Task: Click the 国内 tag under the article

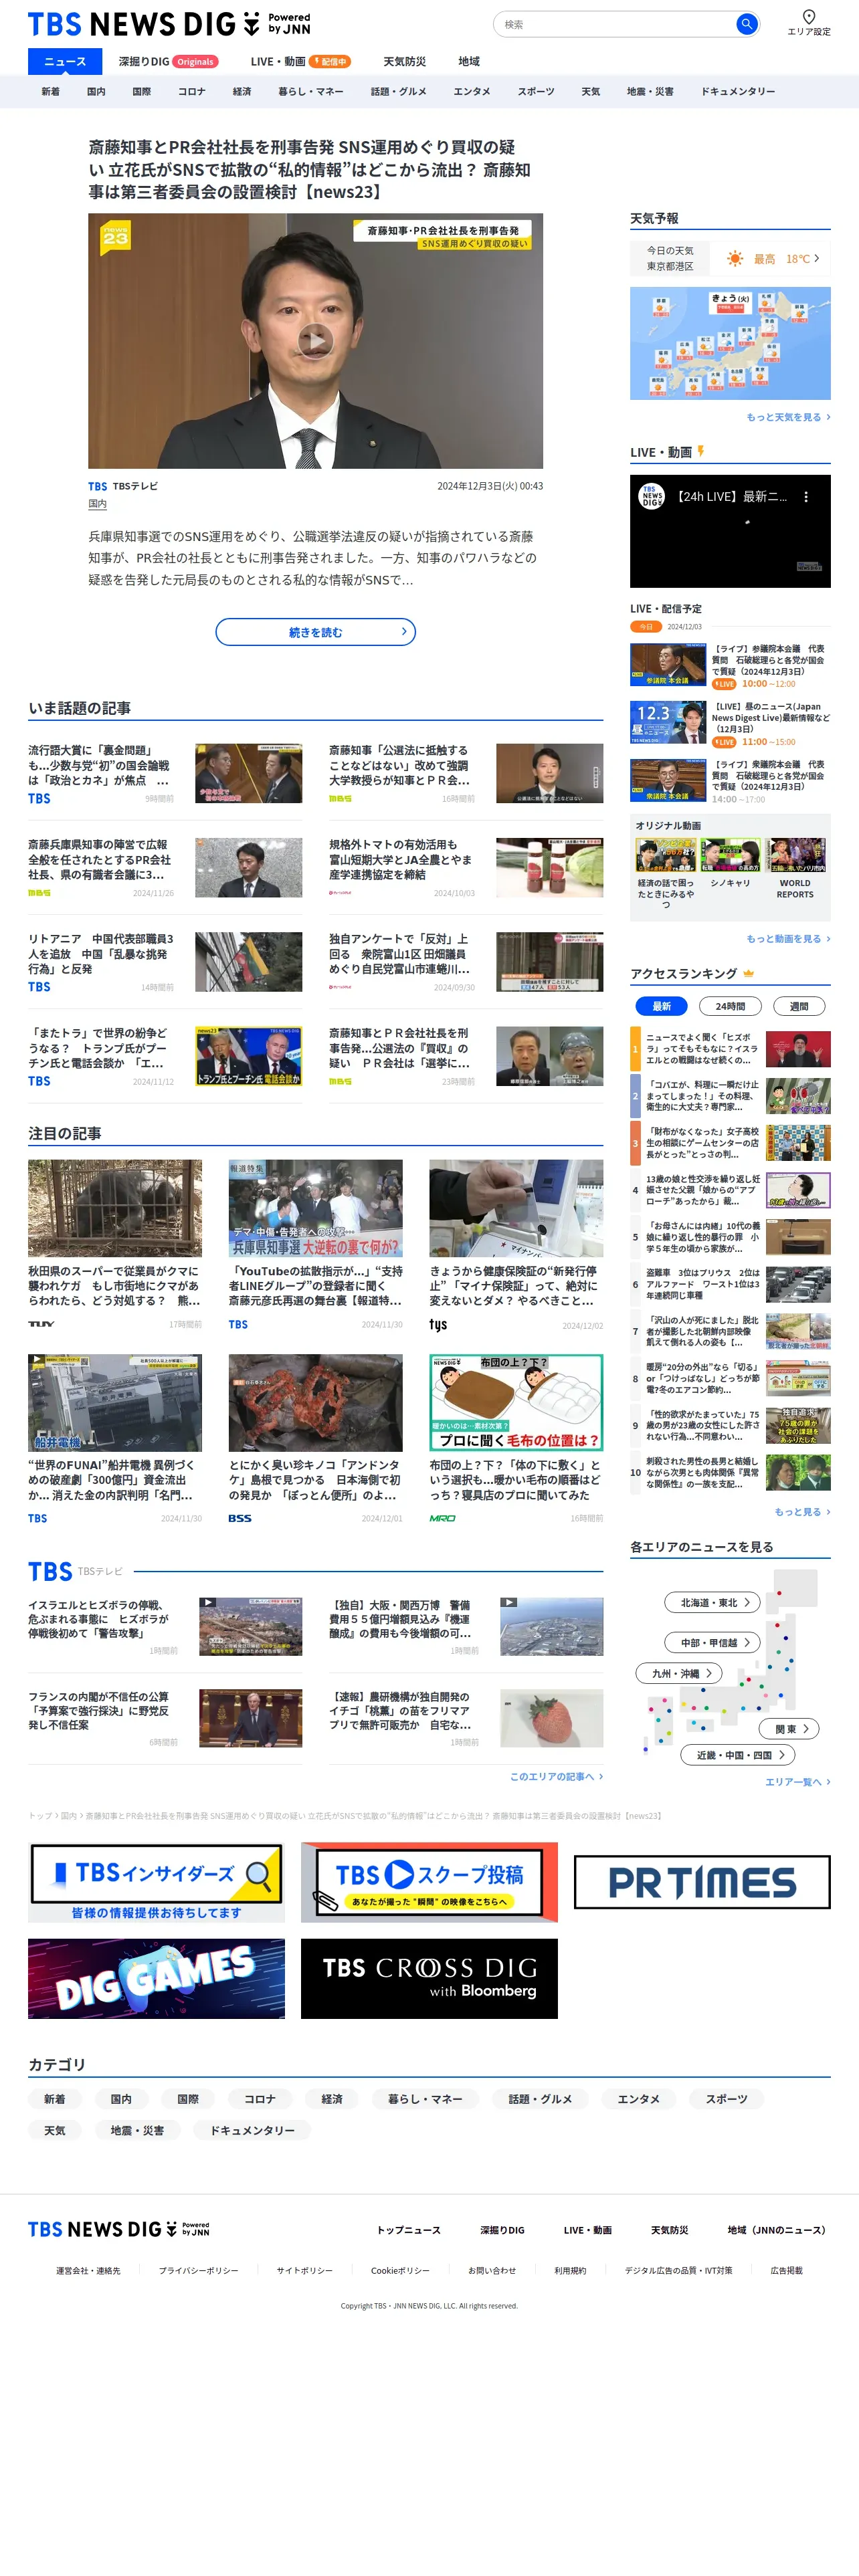Action: click(97, 505)
